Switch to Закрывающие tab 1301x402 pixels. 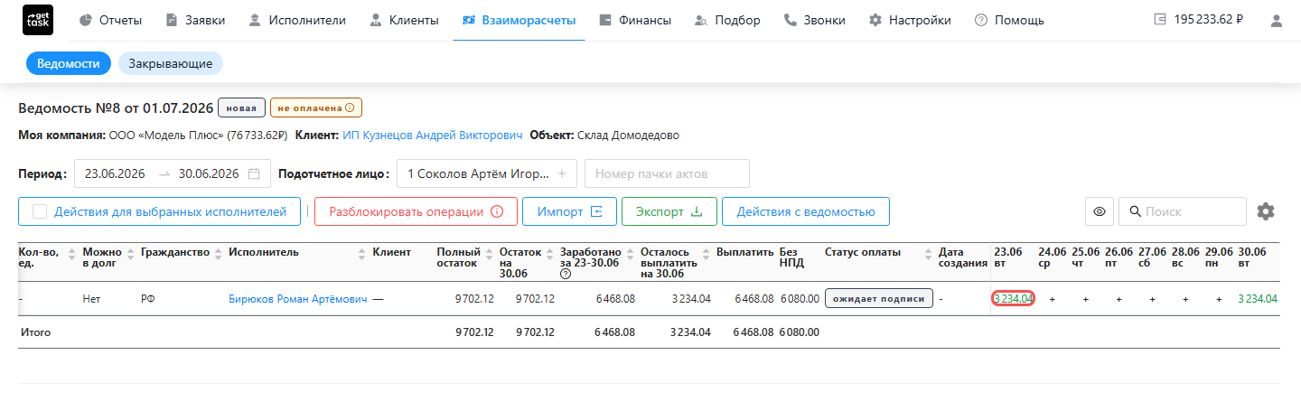[171, 63]
